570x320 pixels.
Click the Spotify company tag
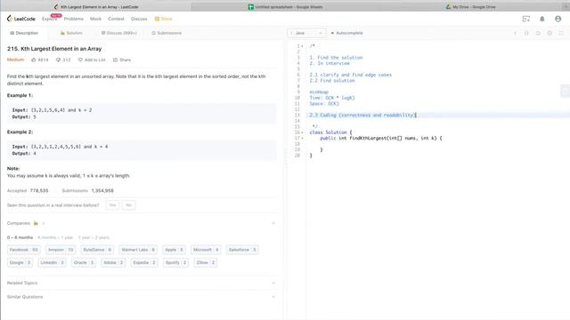click(175, 263)
